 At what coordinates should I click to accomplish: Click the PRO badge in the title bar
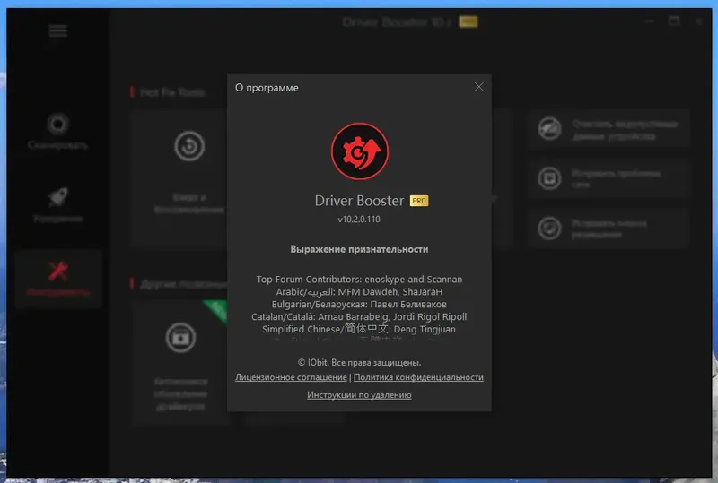[x=468, y=22]
